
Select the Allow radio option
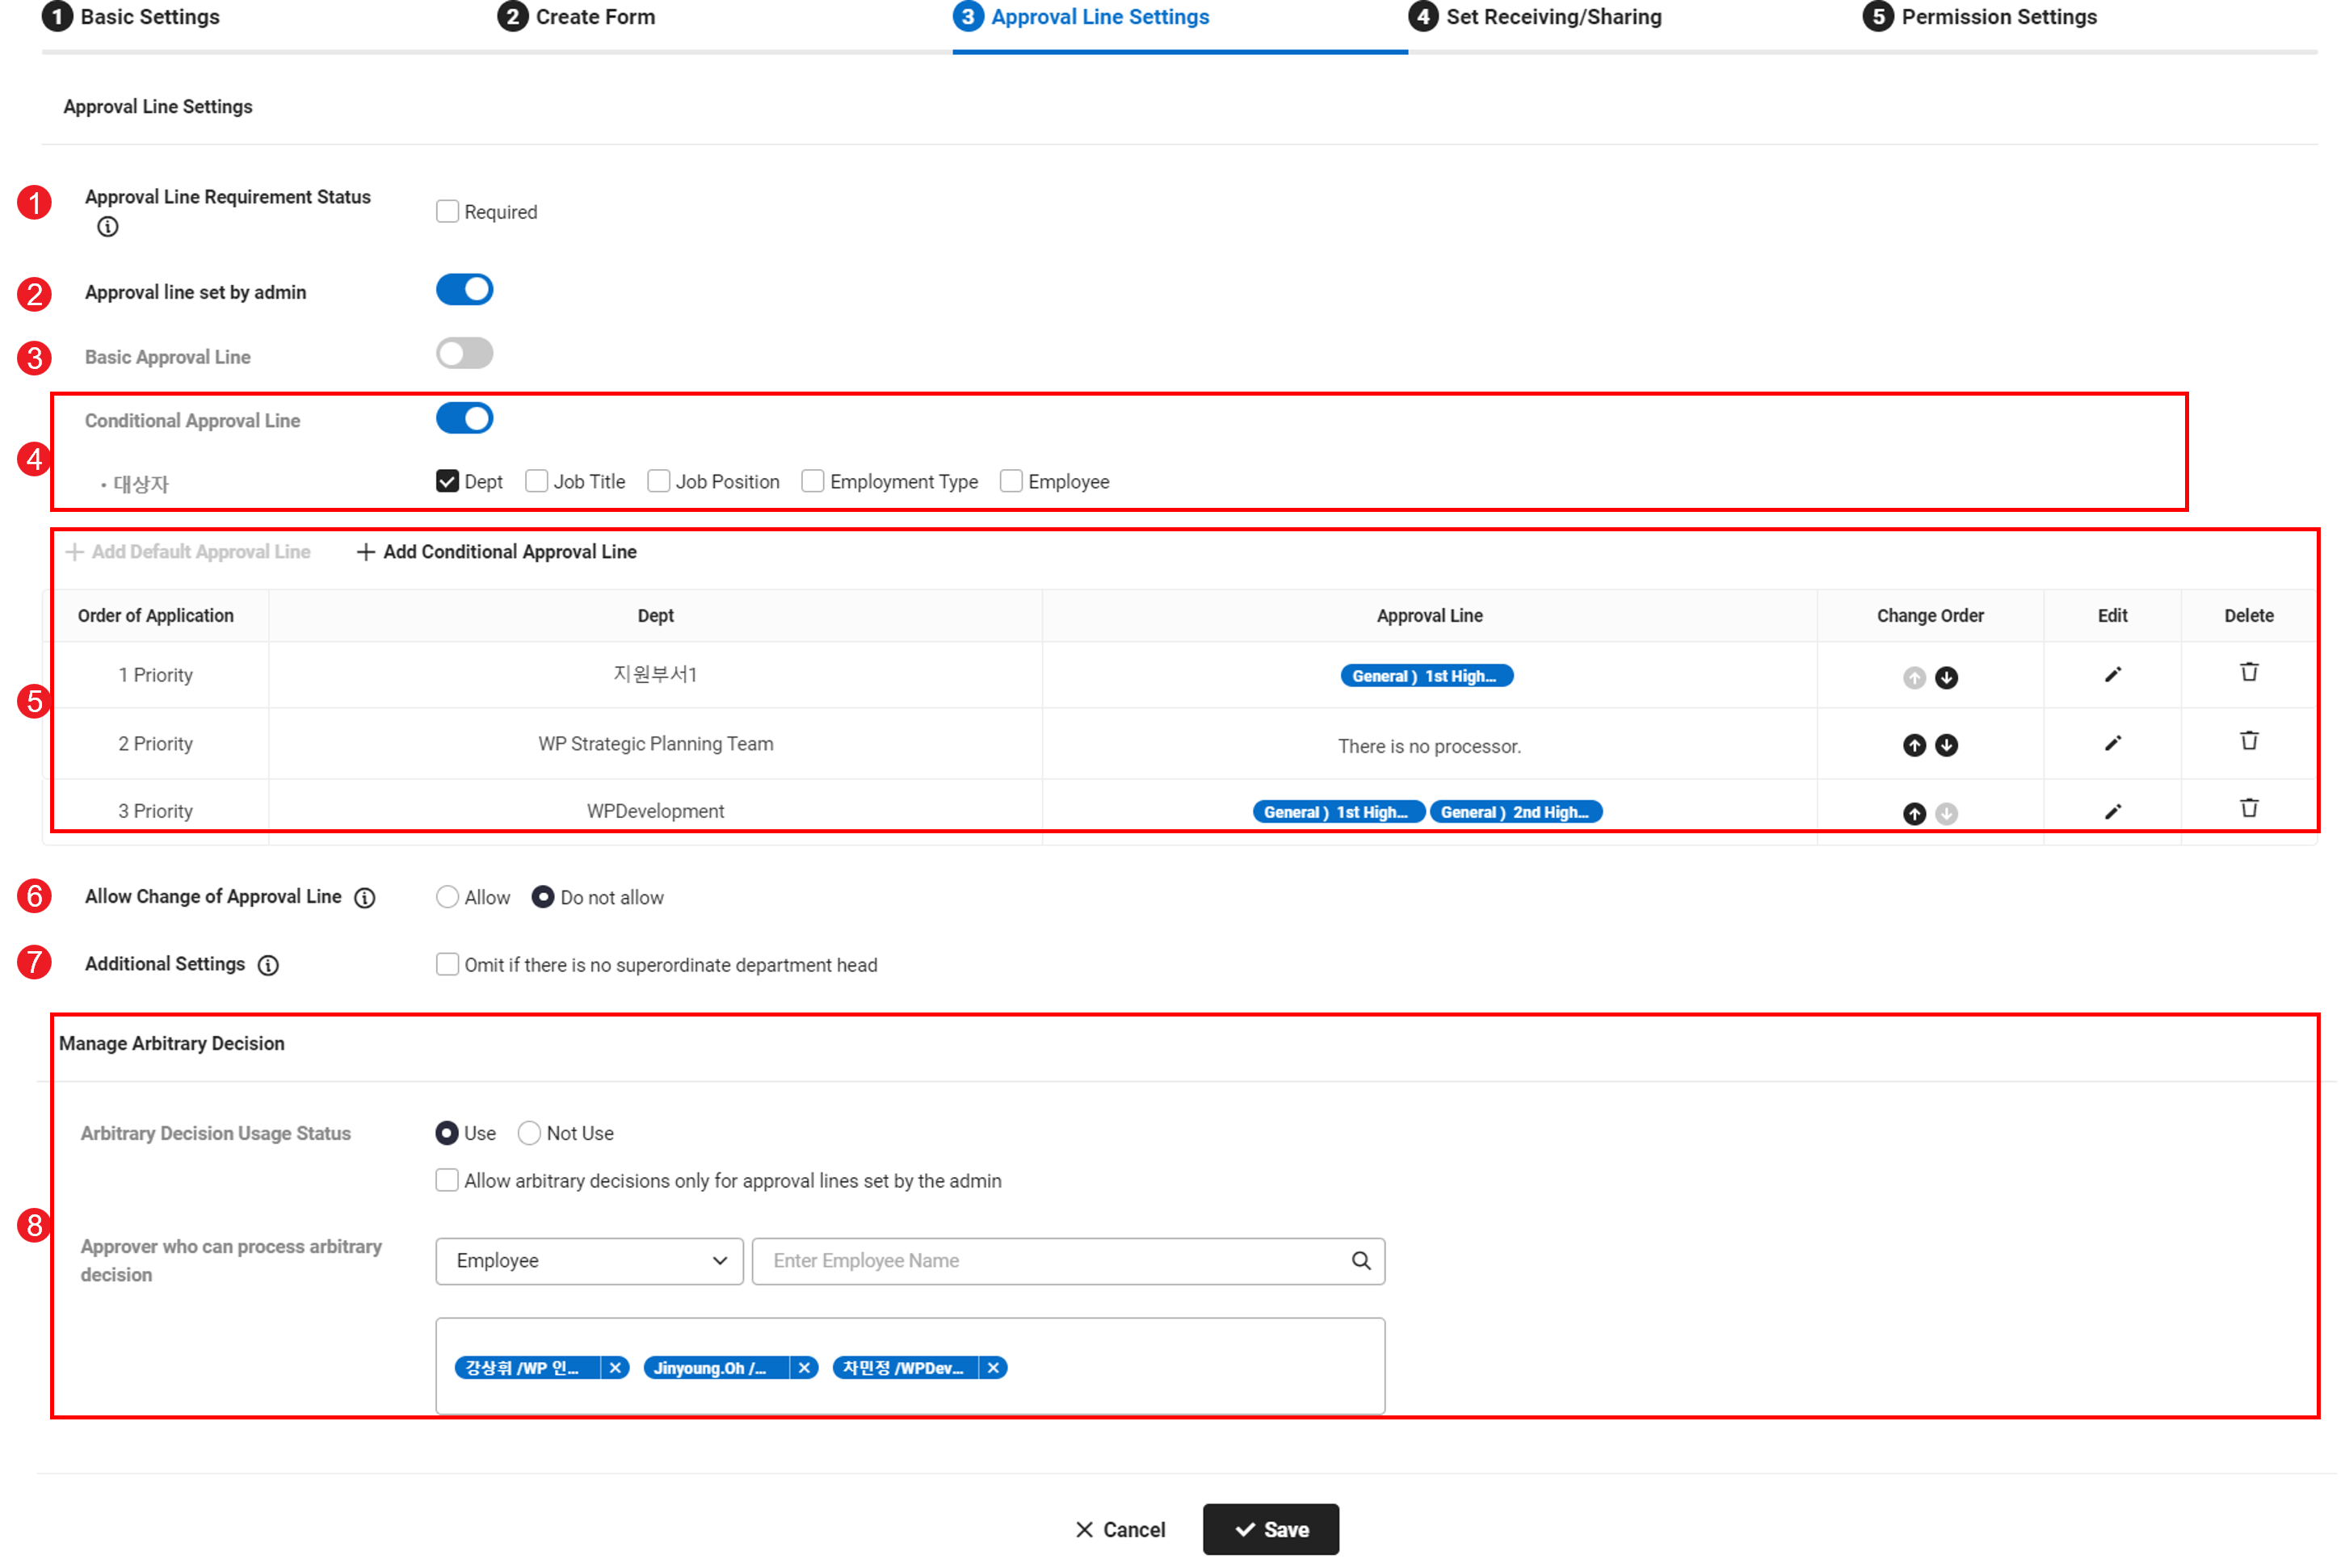click(448, 897)
